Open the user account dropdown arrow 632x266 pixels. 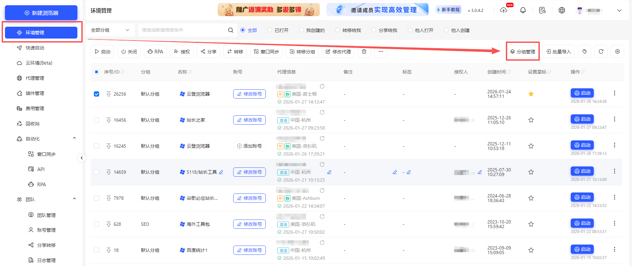tap(619, 11)
